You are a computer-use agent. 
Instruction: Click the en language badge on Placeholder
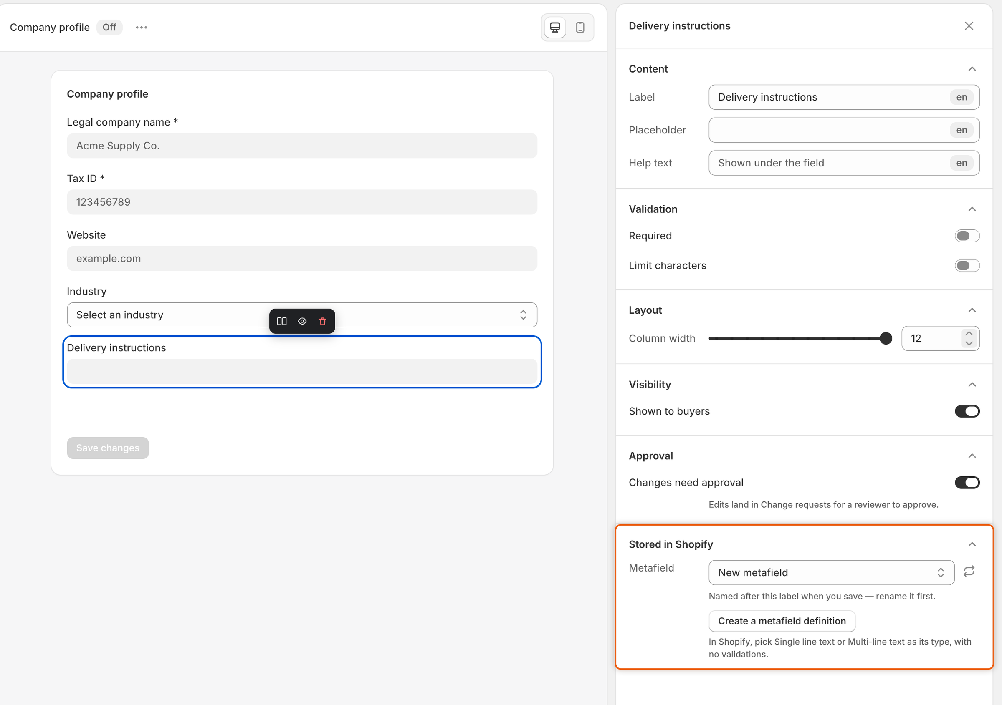962,130
